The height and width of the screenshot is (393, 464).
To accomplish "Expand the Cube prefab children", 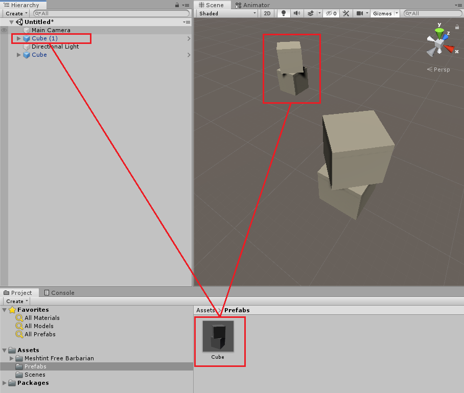I will click(18, 55).
